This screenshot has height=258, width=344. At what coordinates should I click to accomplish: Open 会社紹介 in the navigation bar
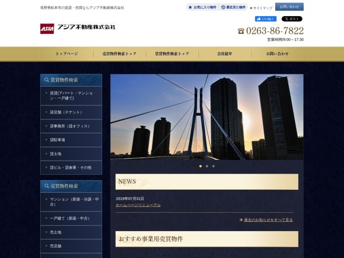point(225,53)
